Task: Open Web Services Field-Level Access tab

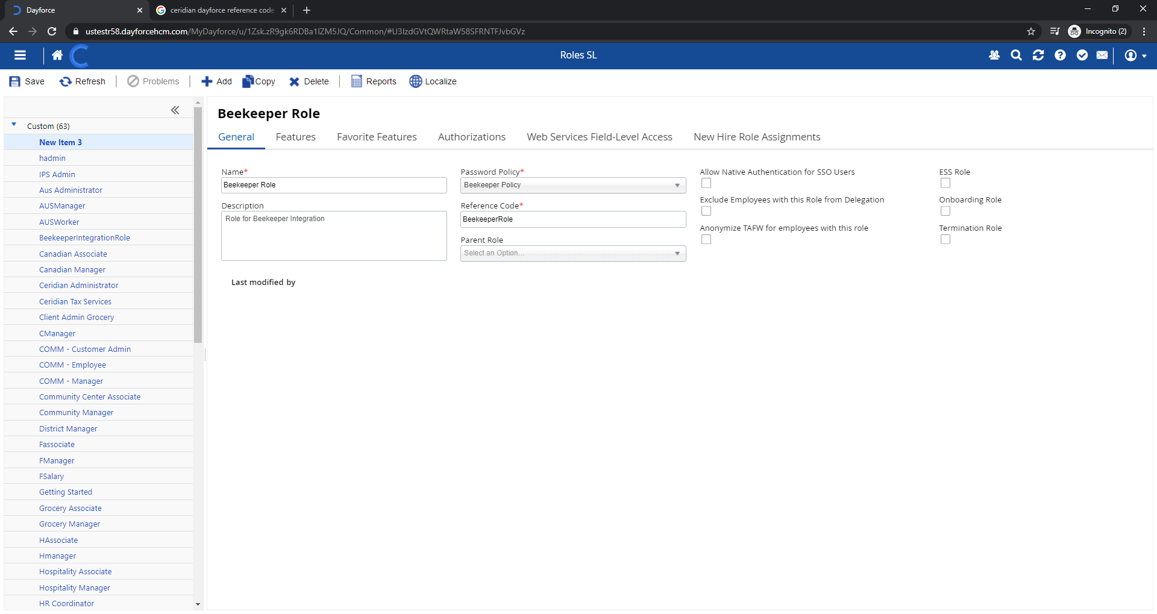Action: [x=600, y=137]
